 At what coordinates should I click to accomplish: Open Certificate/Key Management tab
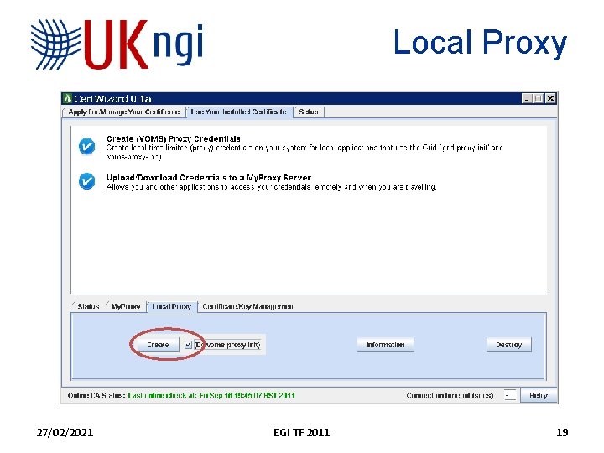click(248, 306)
